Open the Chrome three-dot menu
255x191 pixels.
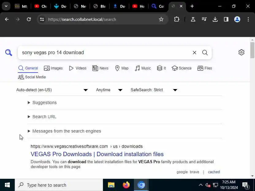pos(248,19)
